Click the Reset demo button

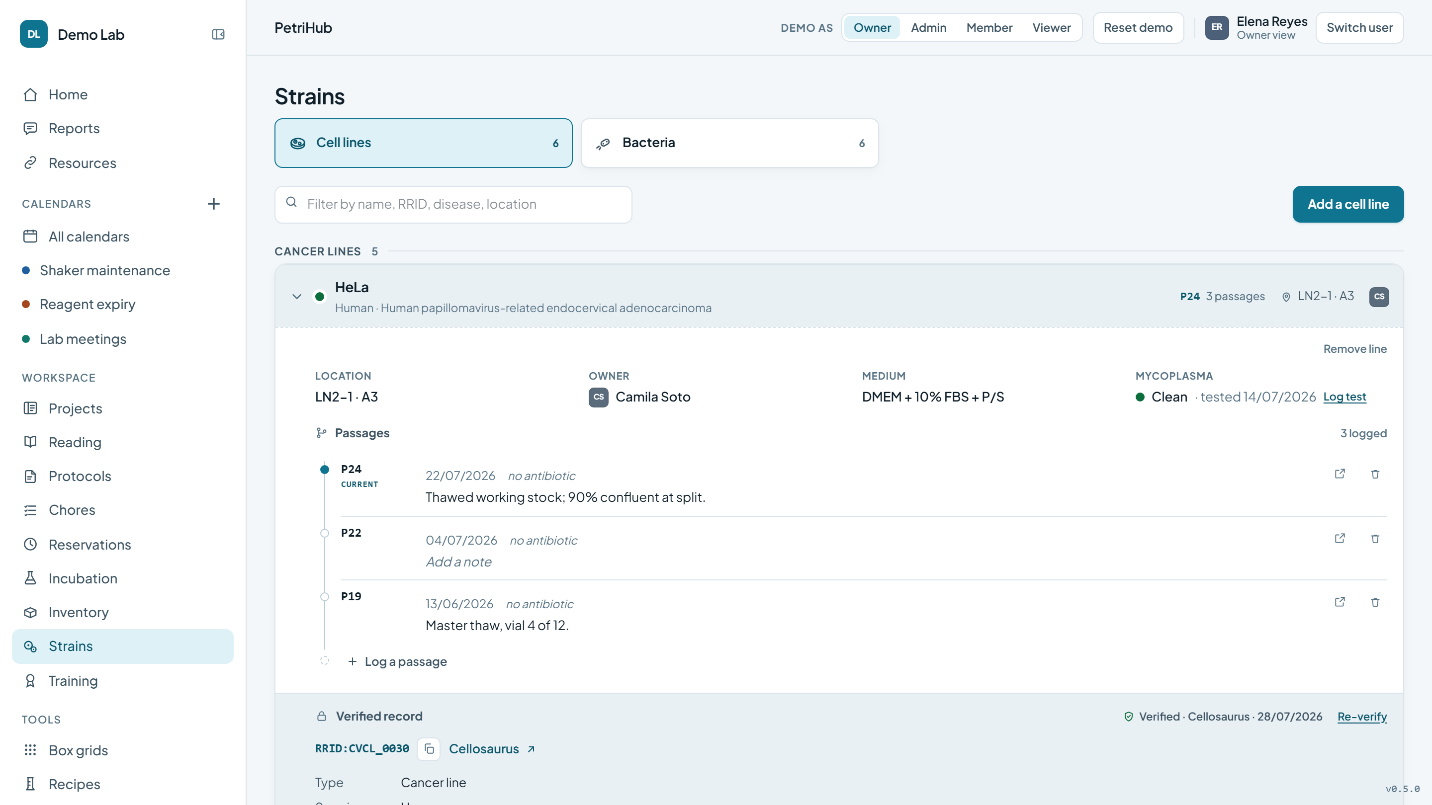pos(1138,28)
